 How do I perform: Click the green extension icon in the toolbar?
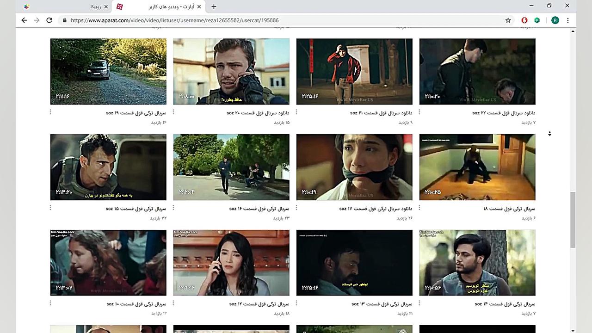(x=537, y=20)
